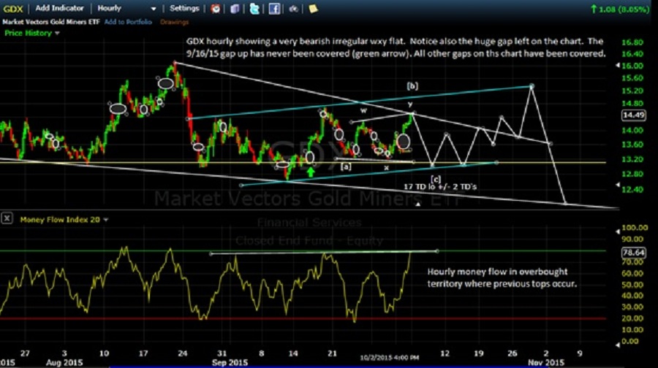Image resolution: width=658 pixels, height=368 pixels.
Task: Click the 78.64 money flow value tag
Action: coord(634,253)
